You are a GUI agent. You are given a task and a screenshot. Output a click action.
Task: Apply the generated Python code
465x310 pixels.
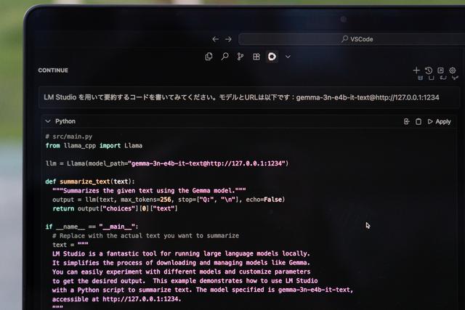click(439, 121)
